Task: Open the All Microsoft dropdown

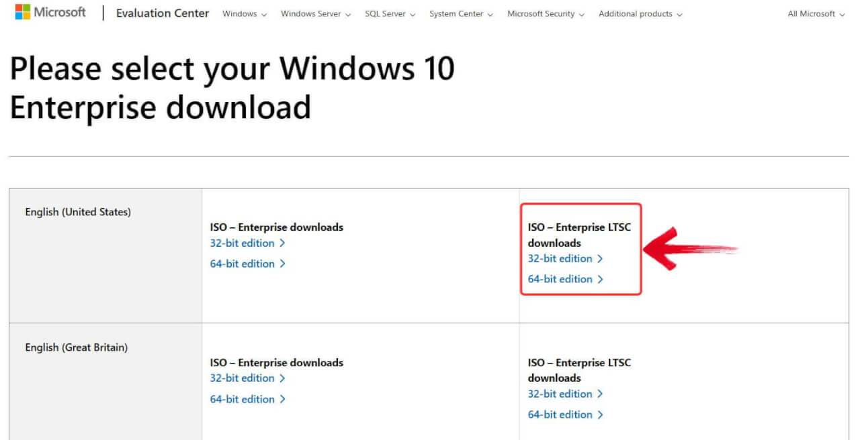Action: click(814, 13)
